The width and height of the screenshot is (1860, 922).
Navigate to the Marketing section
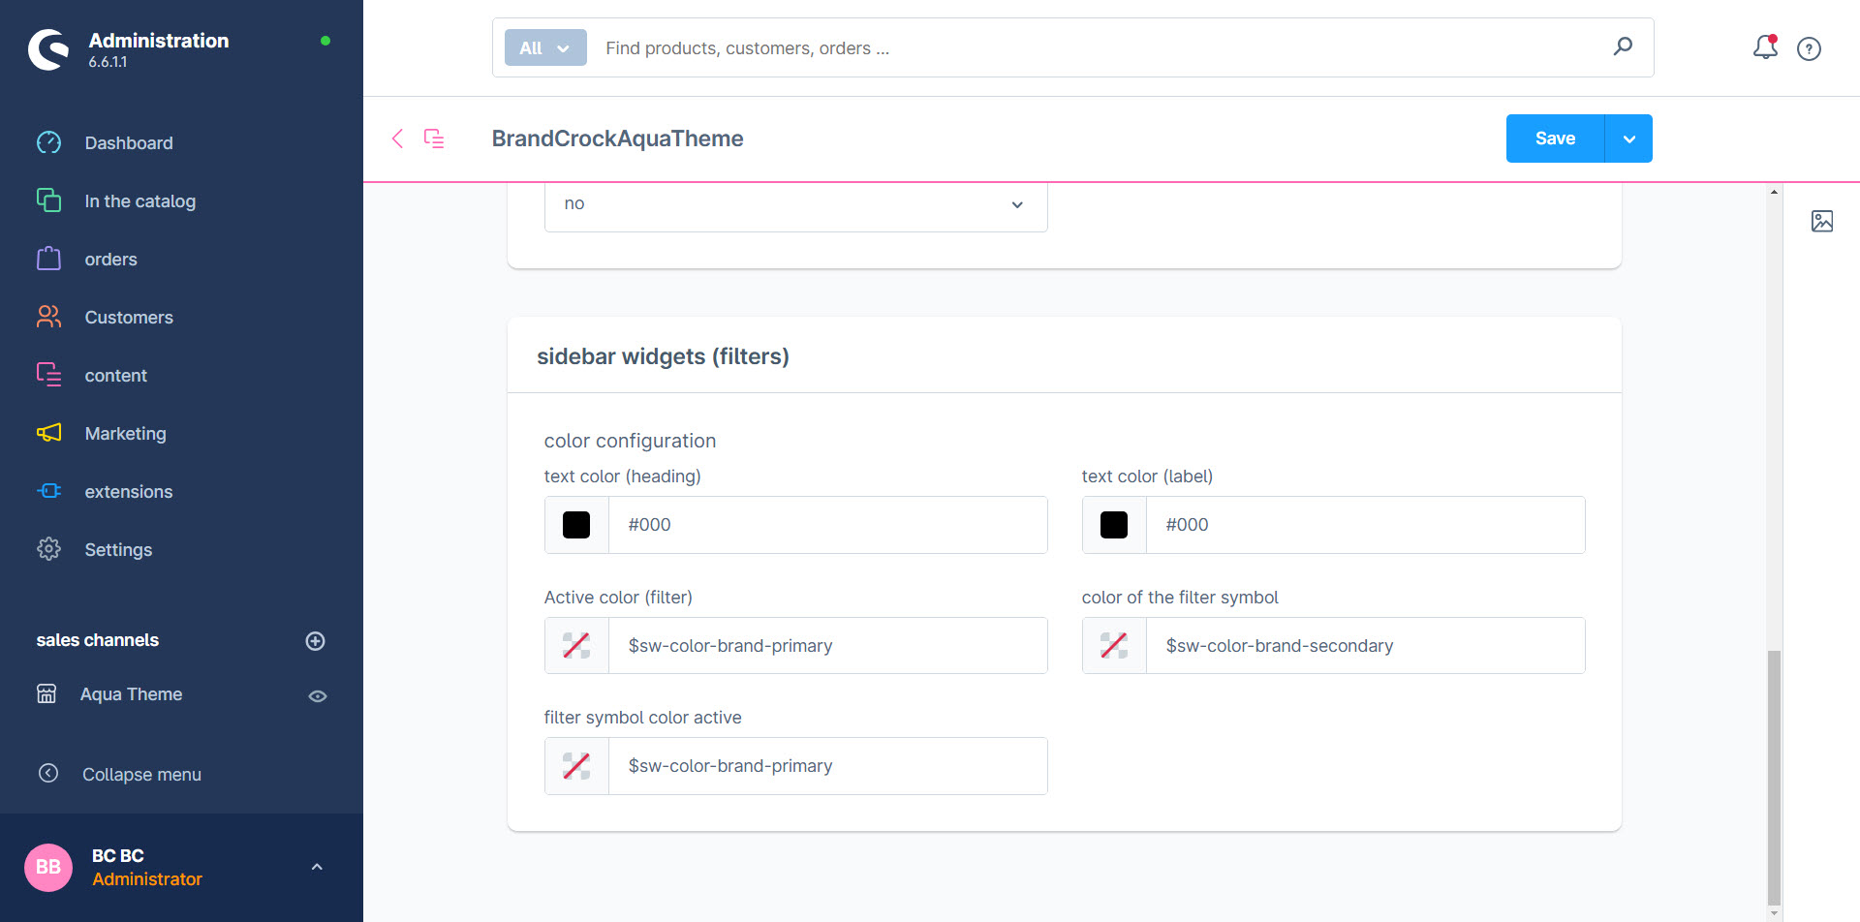tap(125, 434)
